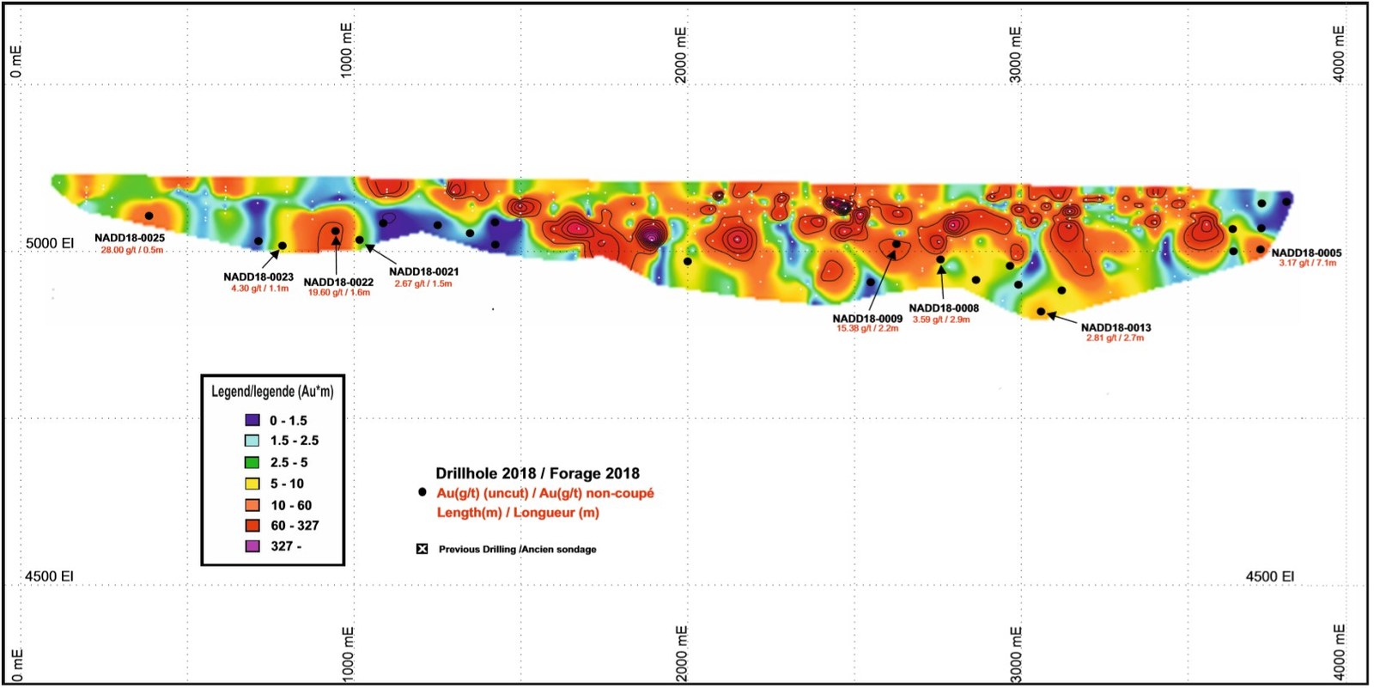Click the NADD18-0013 drillhole dot marker
1374x688 pixels.
pyautogui.click(x=1041, y=312)
